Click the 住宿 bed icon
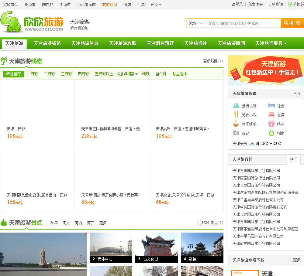The image size is (304, 276). pos(271,106)
